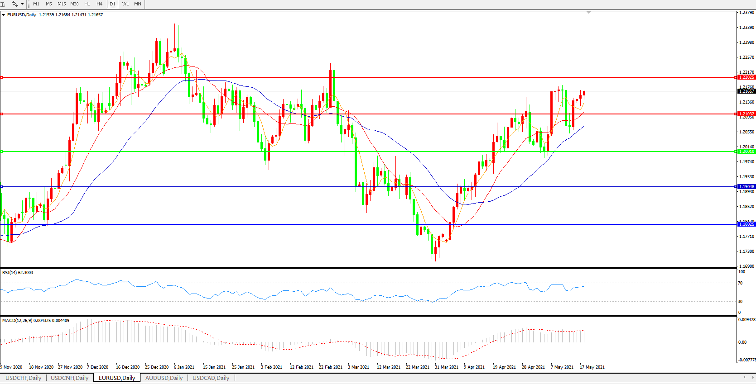Open the USDCNH,Daily chart tab
The height and width of the screenshot is (384, 756).
pos(69,378)
